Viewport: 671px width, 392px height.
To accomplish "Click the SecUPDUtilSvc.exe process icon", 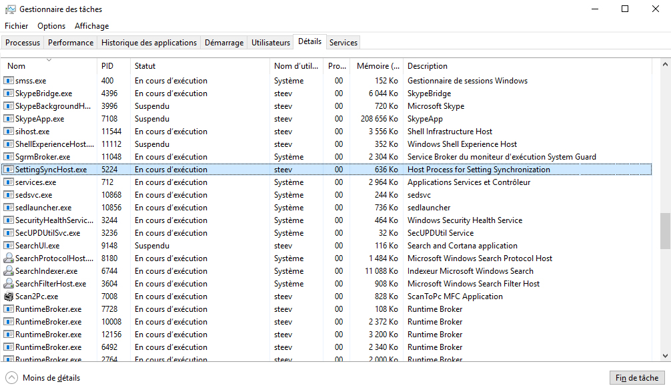I will 9,233.
